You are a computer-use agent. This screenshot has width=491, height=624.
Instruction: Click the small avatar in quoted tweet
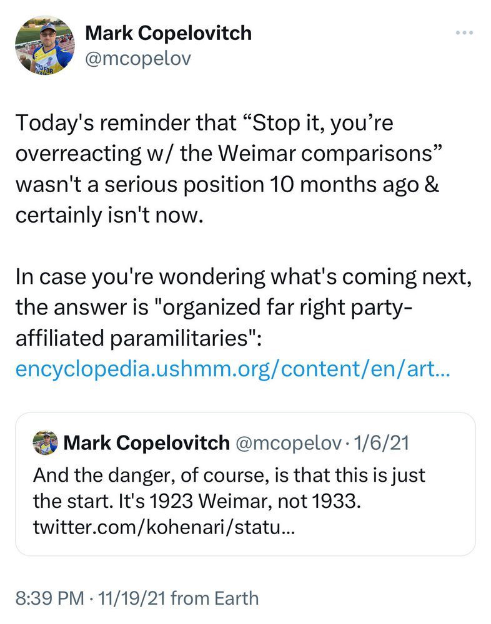pos(45,442)
